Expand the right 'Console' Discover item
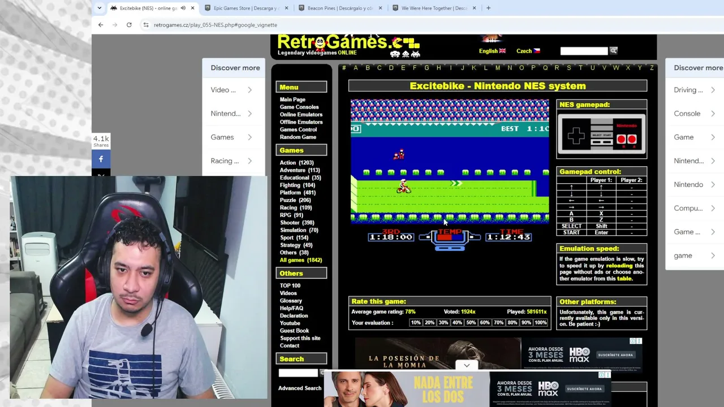 pos(695,114)
